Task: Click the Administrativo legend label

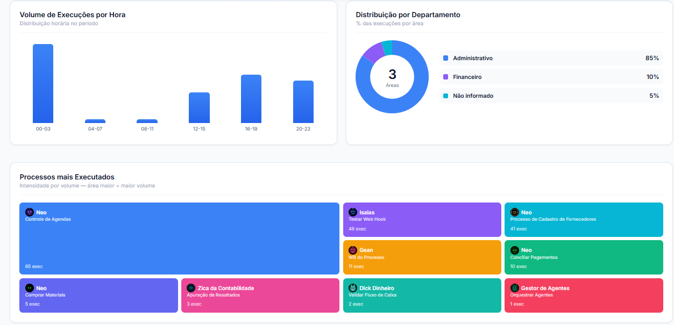Action: pyautogui.click(x=473, y=58)
